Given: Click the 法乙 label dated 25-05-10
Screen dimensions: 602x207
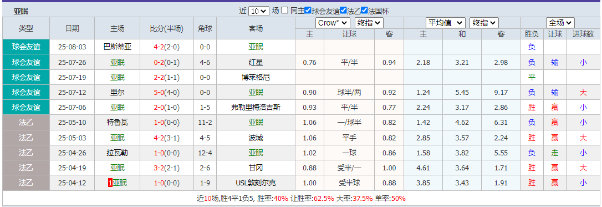Looking at the screenshot, I should click(x=26, y=123).
